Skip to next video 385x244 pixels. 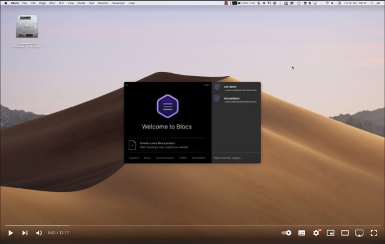(25, 233)
